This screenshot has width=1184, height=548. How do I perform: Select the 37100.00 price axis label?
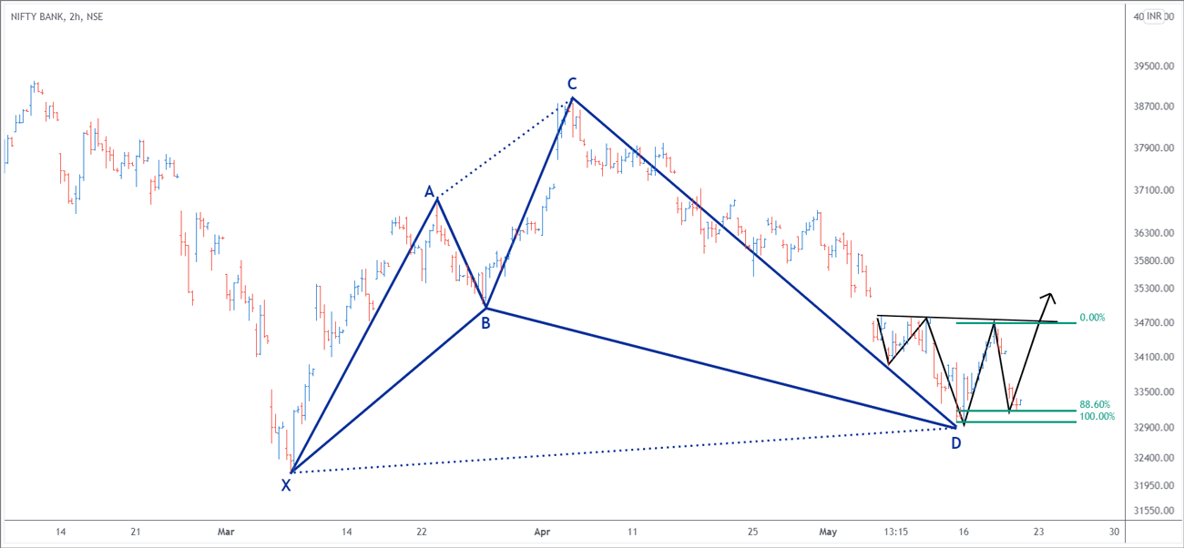click(1152, 190)
